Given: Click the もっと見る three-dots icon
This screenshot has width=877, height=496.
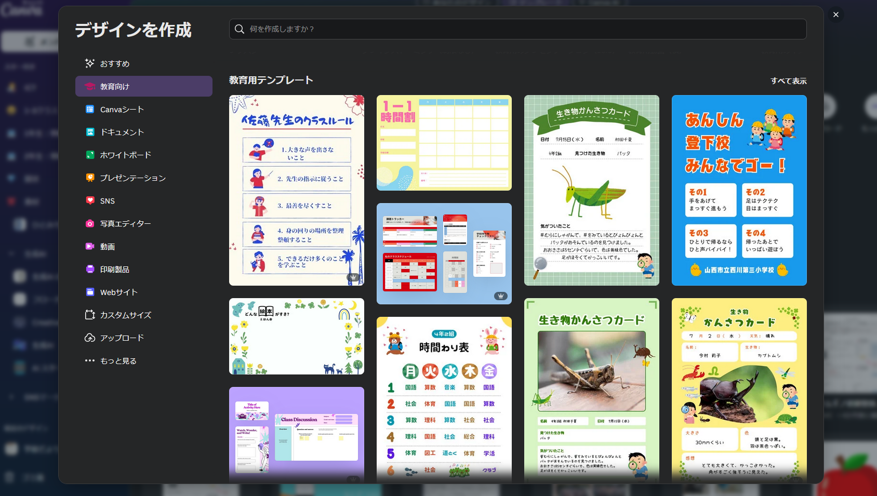Looking at the screenshot, I should (90, 360).
